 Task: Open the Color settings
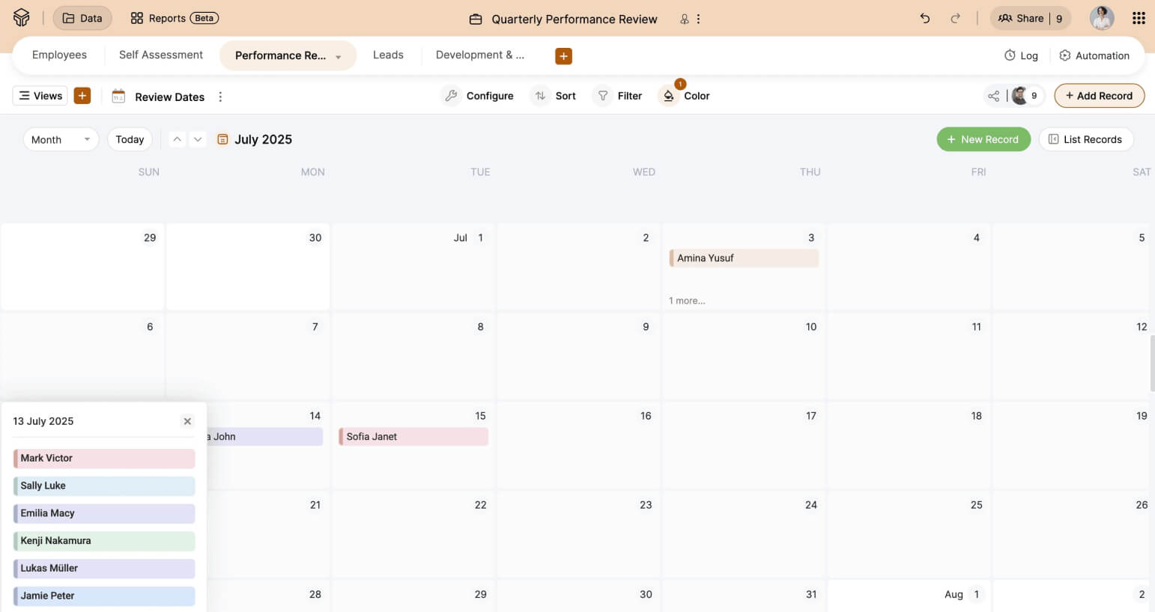(x=685, y=96)
